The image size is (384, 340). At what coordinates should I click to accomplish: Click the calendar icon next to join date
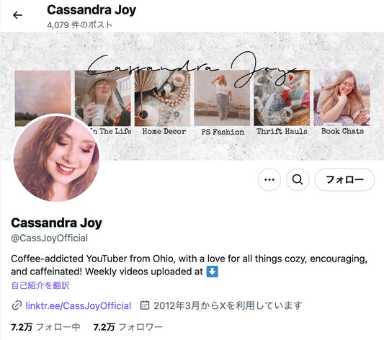[145, 305]
